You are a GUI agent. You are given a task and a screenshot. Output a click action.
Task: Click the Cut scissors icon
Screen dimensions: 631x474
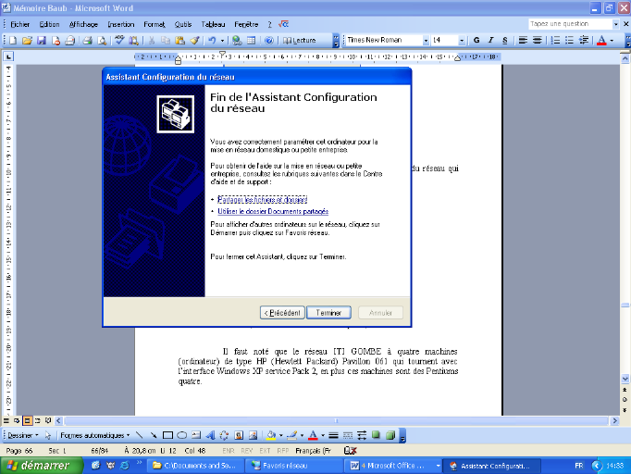pos(152,41)
